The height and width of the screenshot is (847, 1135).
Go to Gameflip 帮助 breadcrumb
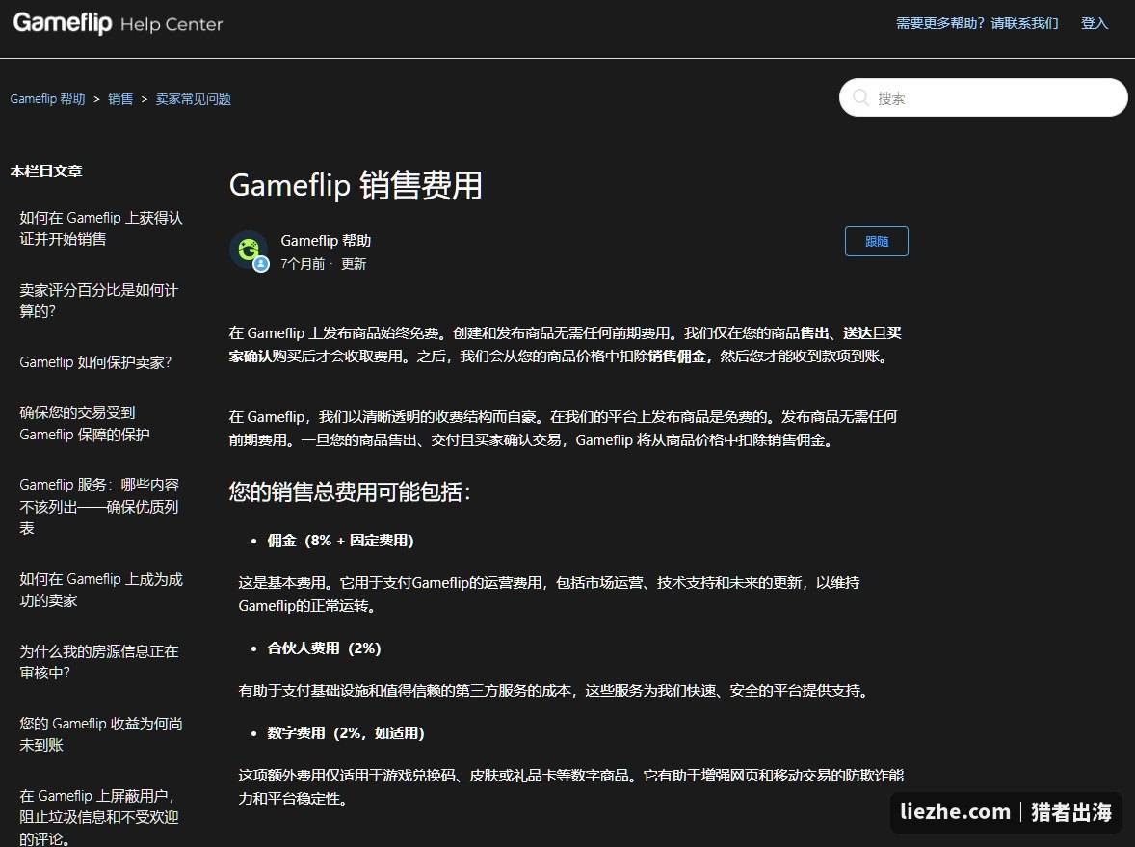pos(48,98)
